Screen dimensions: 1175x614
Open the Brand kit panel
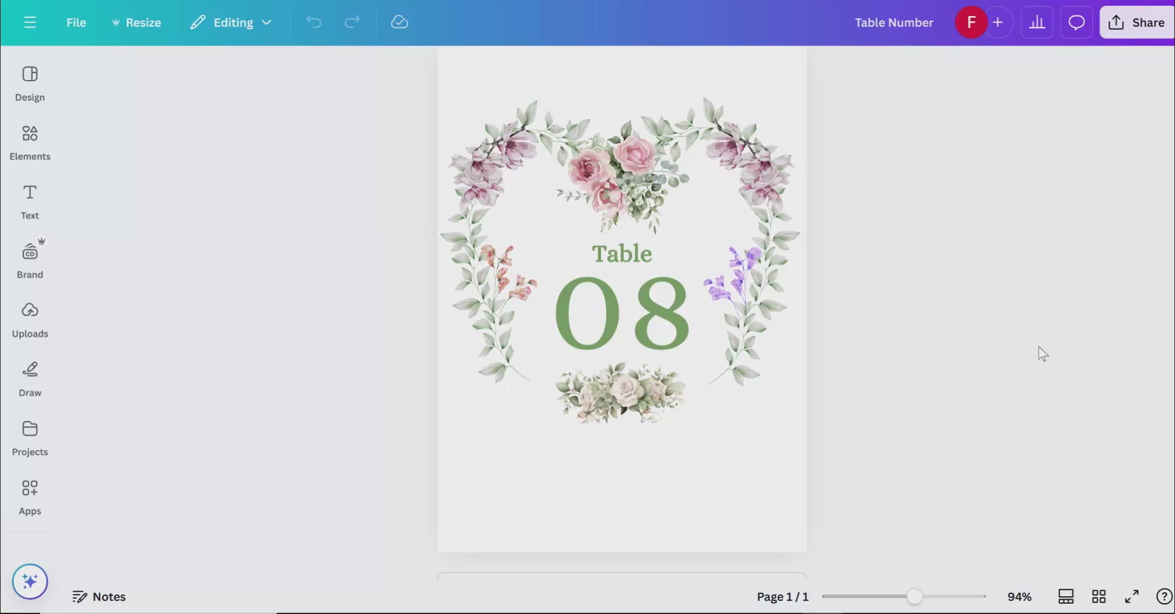click(x=29, y=261)
